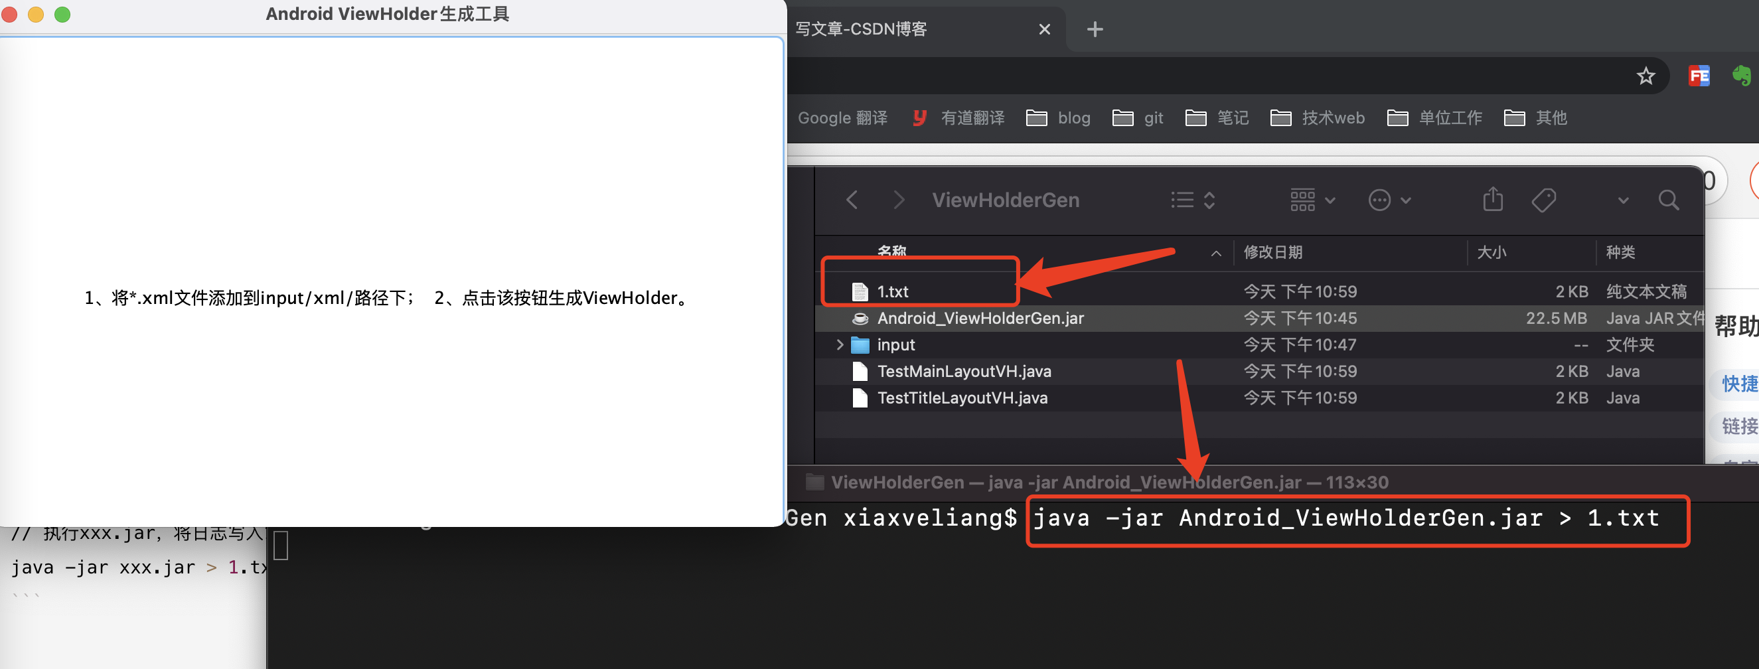Go forward in the Finder window

point(899,200)
